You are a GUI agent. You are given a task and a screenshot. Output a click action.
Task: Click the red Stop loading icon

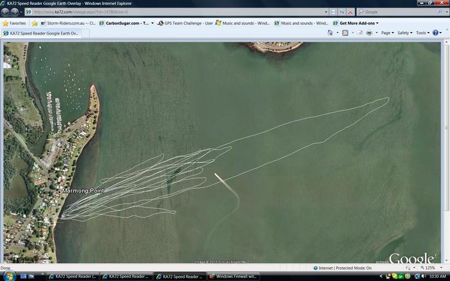[x=350, y=12]
